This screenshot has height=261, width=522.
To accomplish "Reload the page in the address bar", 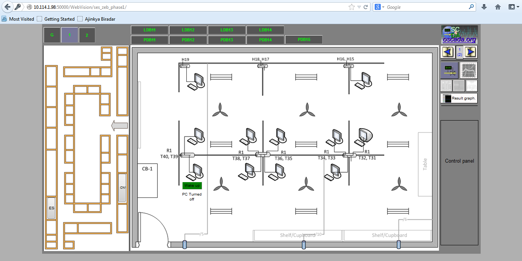I will tap(366, 7).
